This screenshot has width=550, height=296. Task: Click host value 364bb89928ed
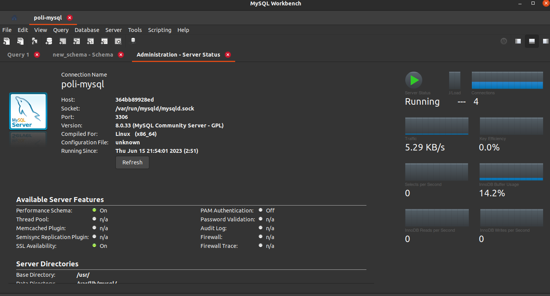pos(135,100)
